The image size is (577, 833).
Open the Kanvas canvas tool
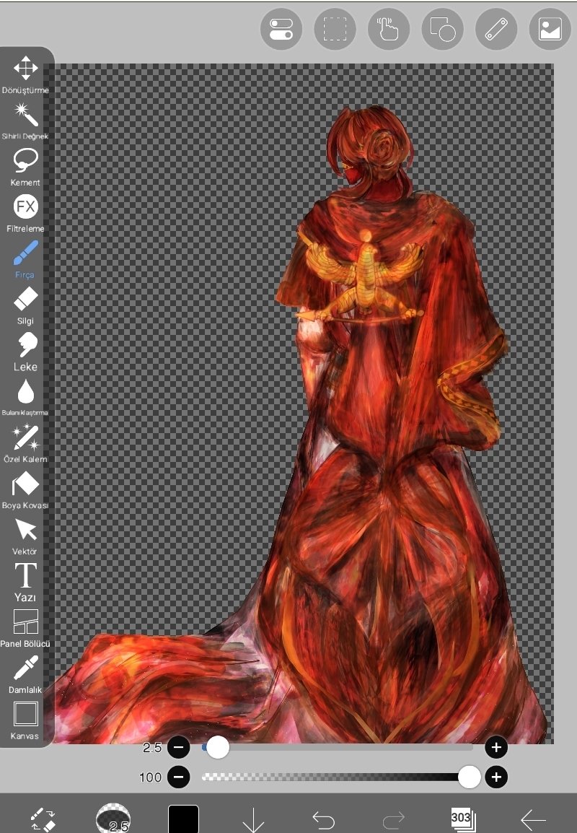[x=25, y=721]
